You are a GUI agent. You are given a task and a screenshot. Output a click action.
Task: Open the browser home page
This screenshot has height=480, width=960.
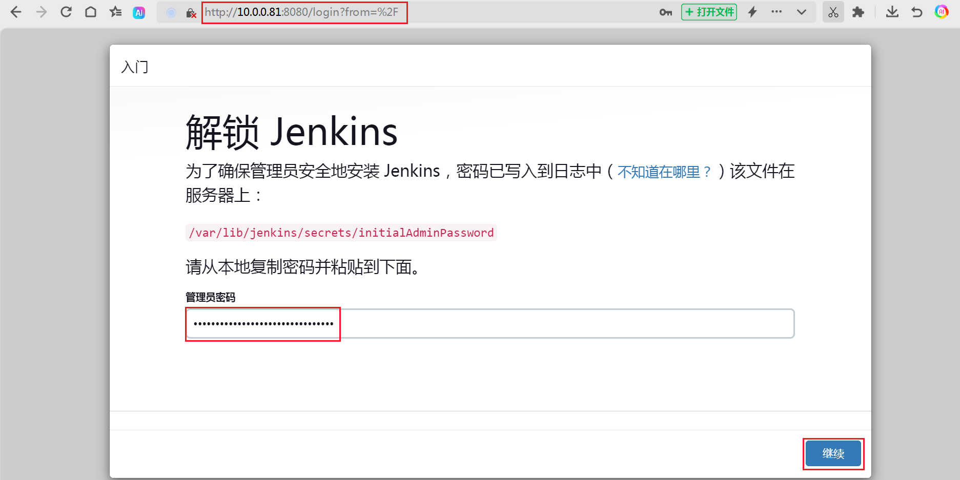(x=91, y=12)
